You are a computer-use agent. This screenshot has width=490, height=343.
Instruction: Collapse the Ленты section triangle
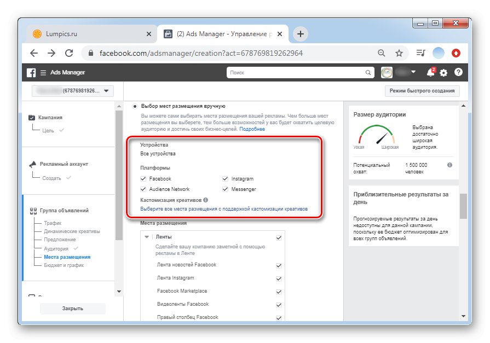click(147, 237)
